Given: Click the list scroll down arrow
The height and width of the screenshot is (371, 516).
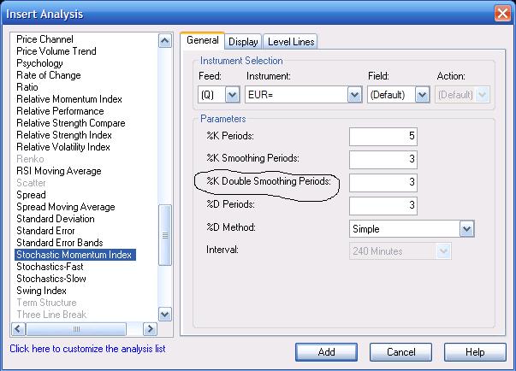Looking at the screenshot, I should [x=165, y=315].
